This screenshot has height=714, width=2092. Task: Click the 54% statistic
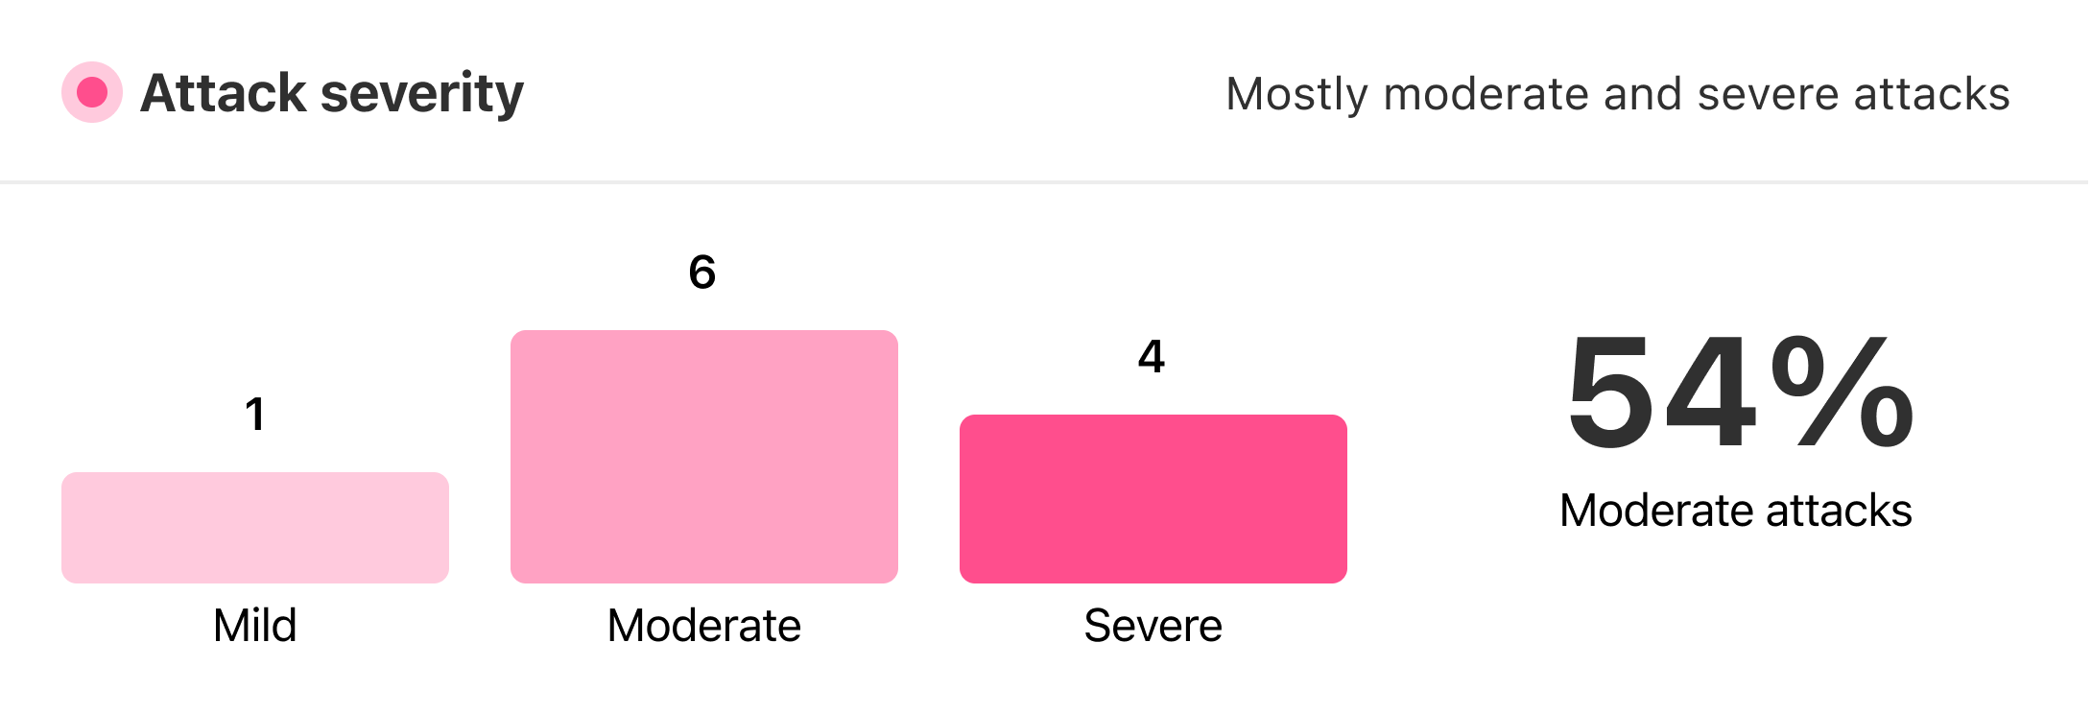coord(1740,393)
